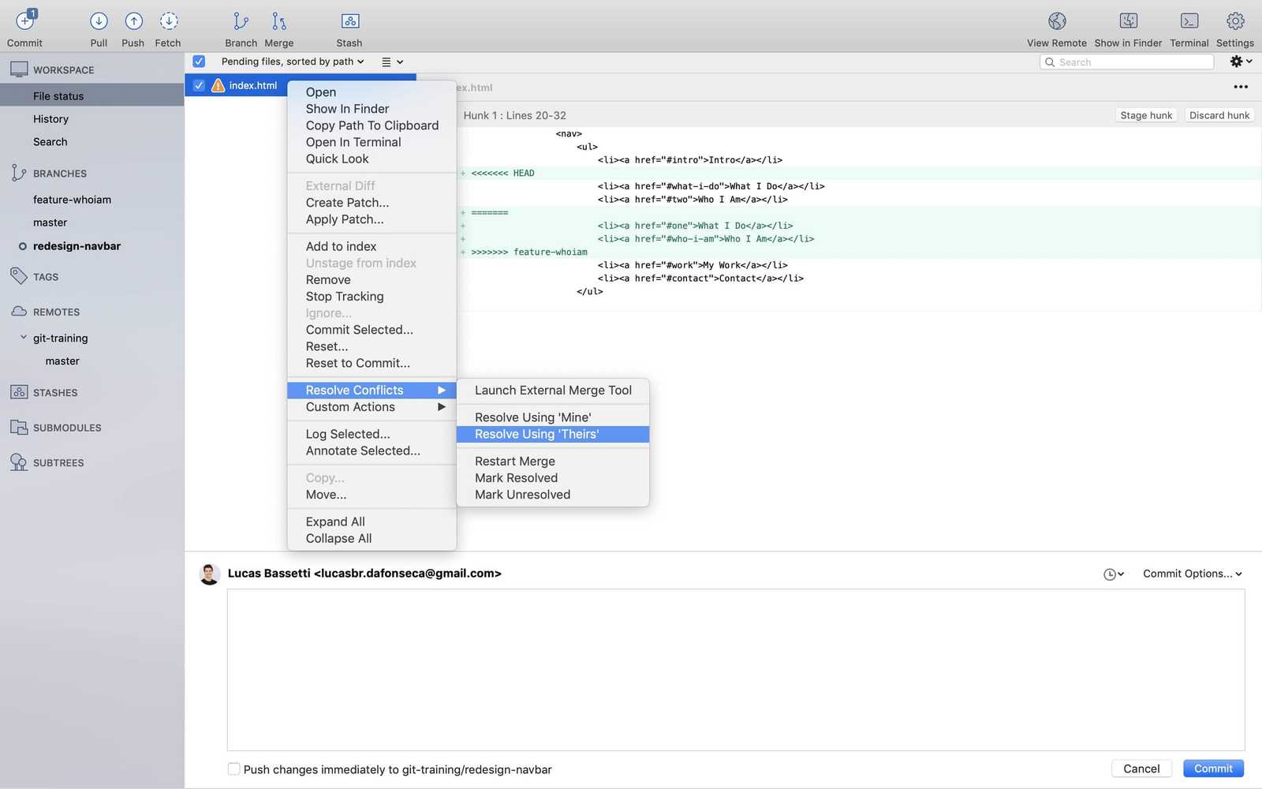Click the Stage hunk button
This screenshot has height=789, width=1262.
click(1146, 115)
